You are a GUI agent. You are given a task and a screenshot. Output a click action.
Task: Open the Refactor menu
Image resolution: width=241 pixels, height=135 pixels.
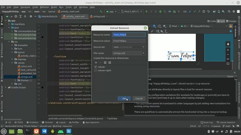[x=44, y=7]
